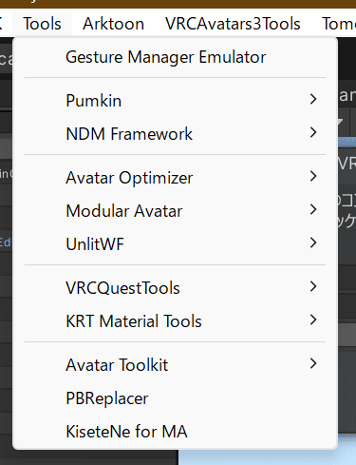The height and width of the screenshot is (465, 356).
Task: Expand arrow next to Avatar Optimizer
Action: (313, 176)
